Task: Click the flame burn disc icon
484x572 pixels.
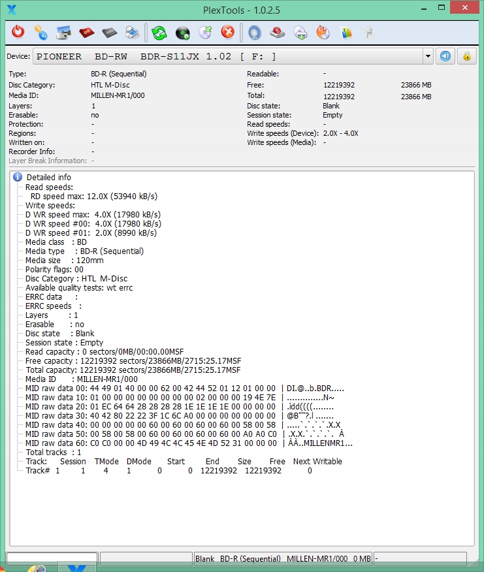Action: click(x=323, y=32)
